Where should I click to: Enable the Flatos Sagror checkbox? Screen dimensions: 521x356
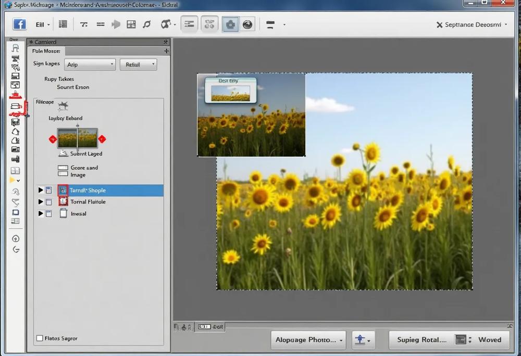pyautogui.click(x=40, y=338)
